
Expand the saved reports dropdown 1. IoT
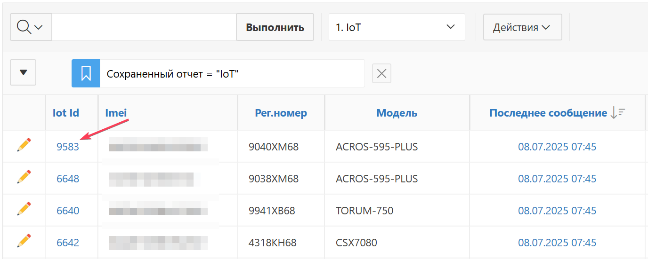397,27
